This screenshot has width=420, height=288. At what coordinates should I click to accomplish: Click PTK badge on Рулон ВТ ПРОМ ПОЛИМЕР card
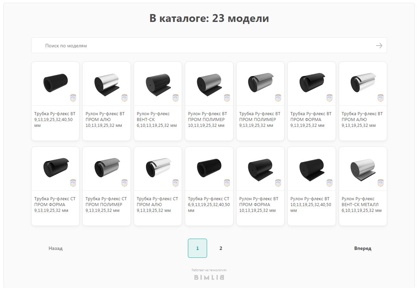point(227,98)
